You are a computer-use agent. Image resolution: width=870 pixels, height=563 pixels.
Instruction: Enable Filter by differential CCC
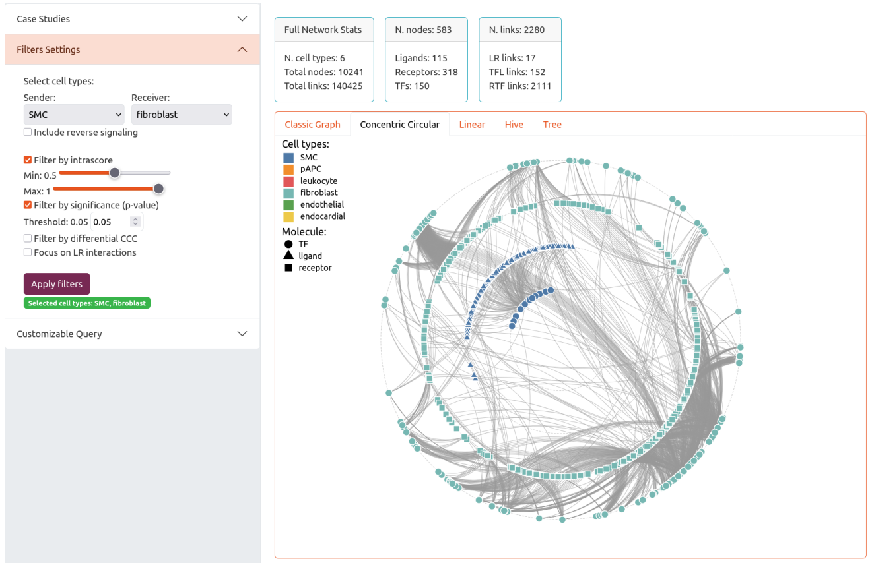click(x=28, y=239)
